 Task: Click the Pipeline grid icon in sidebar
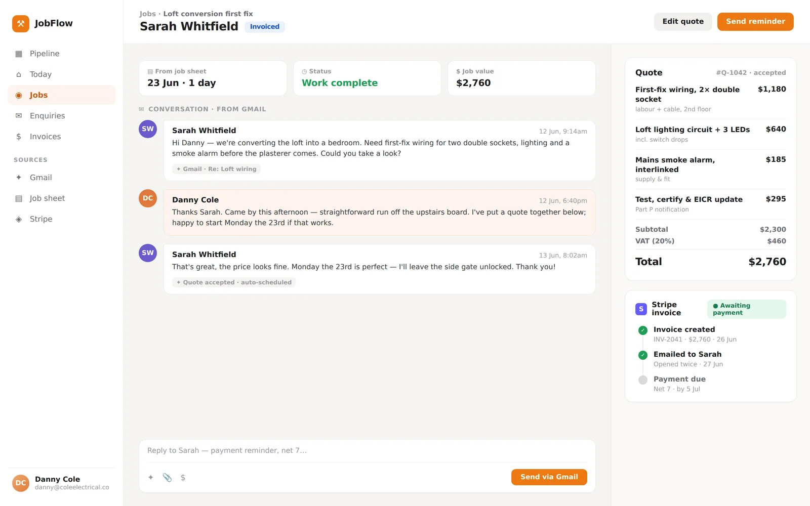[19, 54]
